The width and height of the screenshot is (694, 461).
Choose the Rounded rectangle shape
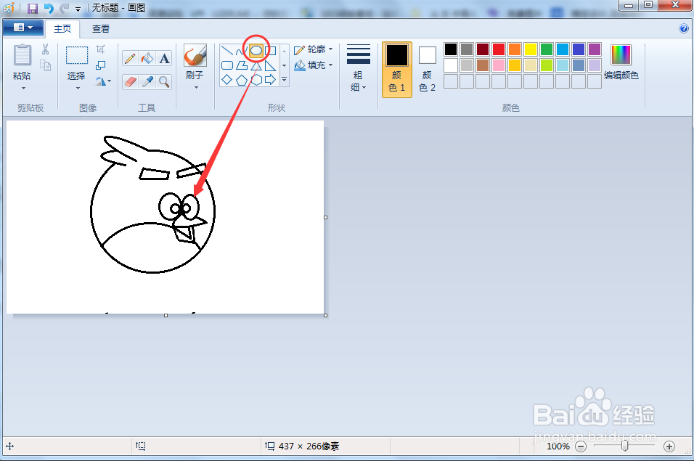coord(227,65)
